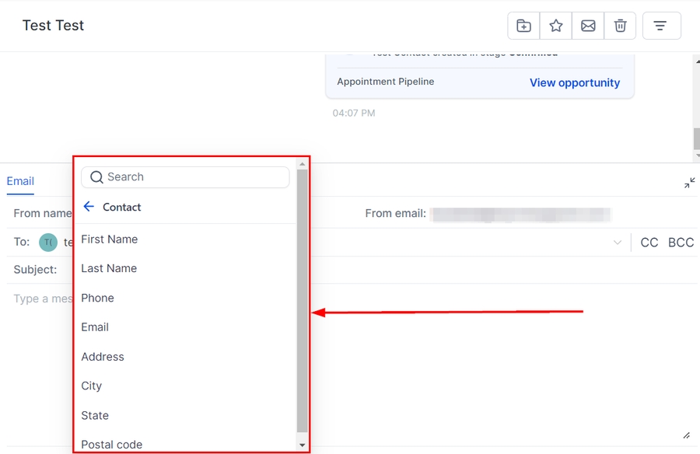Expand the To recipients dropdown chevron
This screenshot has width=700, height=454.
(618, 243)
